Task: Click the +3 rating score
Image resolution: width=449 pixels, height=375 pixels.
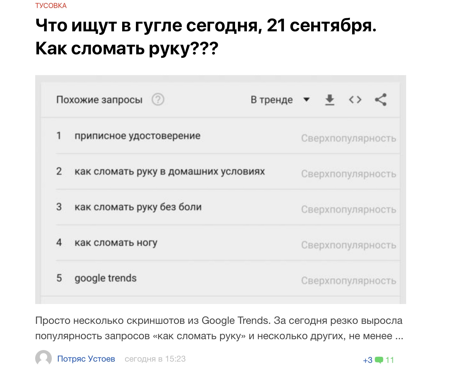Action: click(x=368, y=360)
